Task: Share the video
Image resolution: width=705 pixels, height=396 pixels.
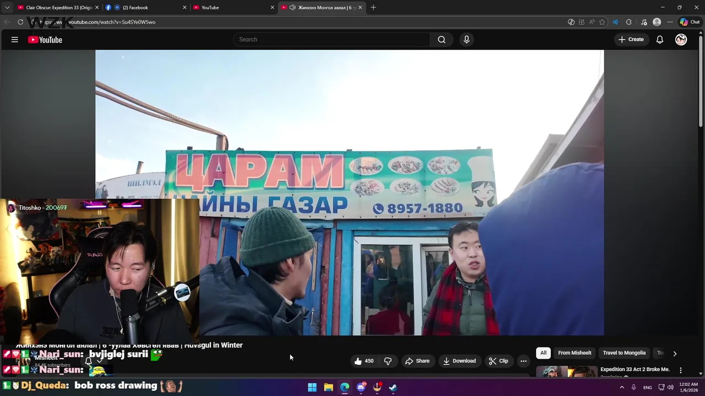Action: click(x=417, y=361)
